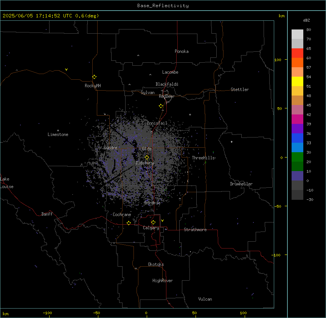The height and width of the screenshot is (318, 326).
Task: Click the Calgary city label
Action: point(151,228)
